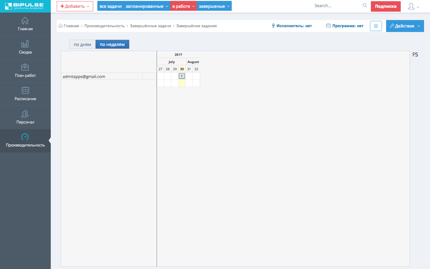Go to Главная breadcrumb link
The width and height of the screenshot is (430, 269).
pos(71,26)
